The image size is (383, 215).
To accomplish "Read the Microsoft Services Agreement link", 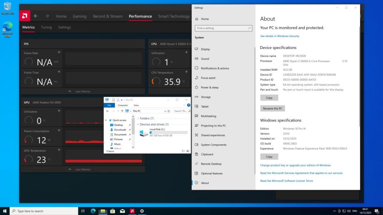I will tap(301, 173).
